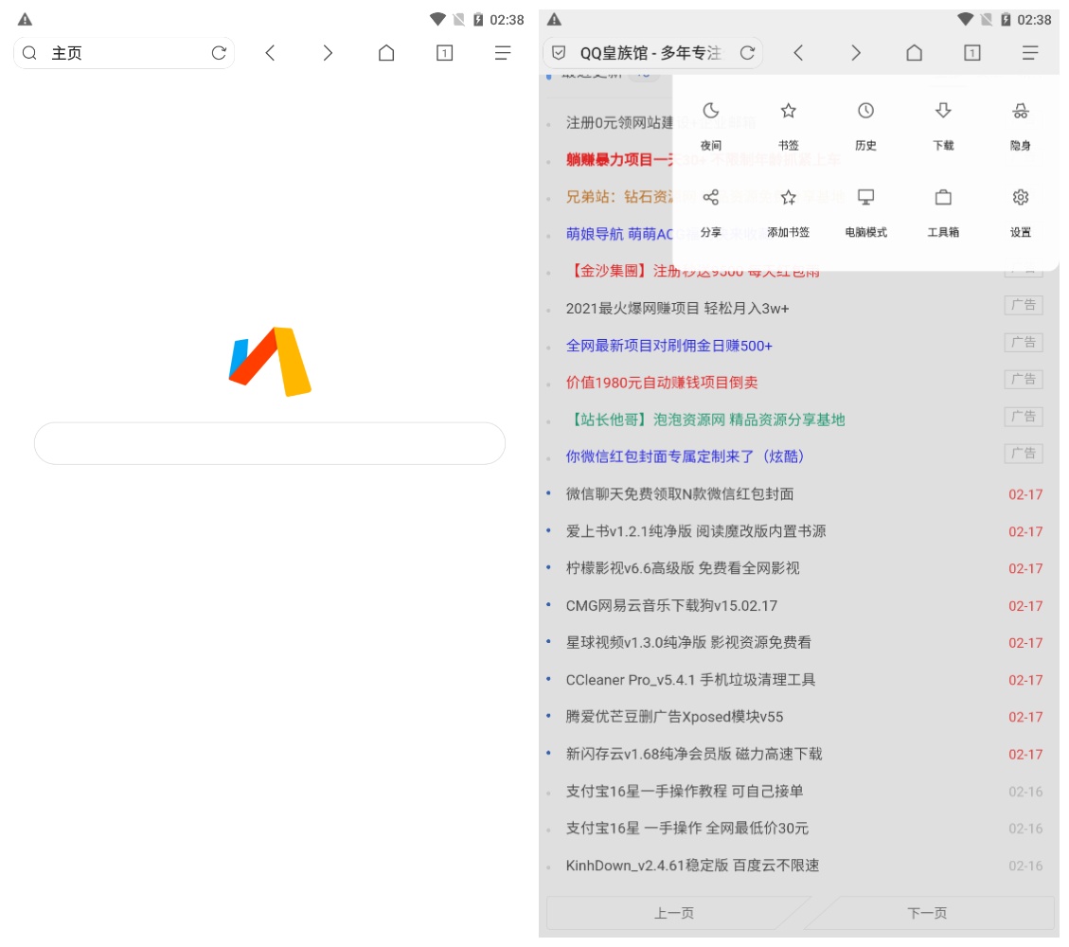The image size is (1069, 947).
Task: Tap the empty search input on the homepage
Action: coord(269,443)
